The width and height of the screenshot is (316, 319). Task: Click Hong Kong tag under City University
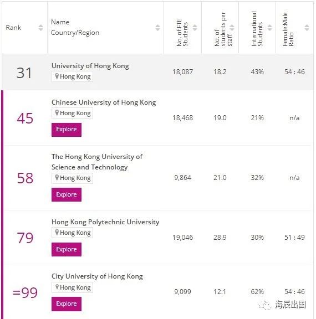(x=72, y=287)
